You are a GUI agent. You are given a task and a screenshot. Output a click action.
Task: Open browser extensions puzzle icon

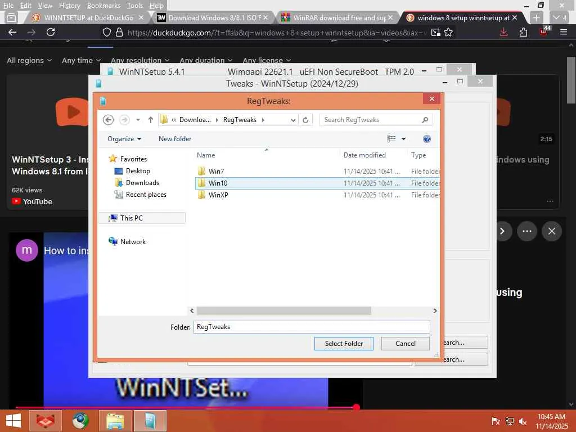click(x=523, y=32)
